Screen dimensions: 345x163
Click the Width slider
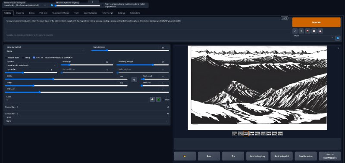pos(66,79)
